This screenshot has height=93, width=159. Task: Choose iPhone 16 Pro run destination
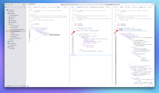(74, 5)
